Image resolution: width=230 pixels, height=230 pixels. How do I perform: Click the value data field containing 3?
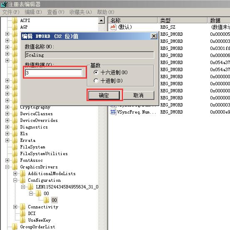click(x=54, y=73)
